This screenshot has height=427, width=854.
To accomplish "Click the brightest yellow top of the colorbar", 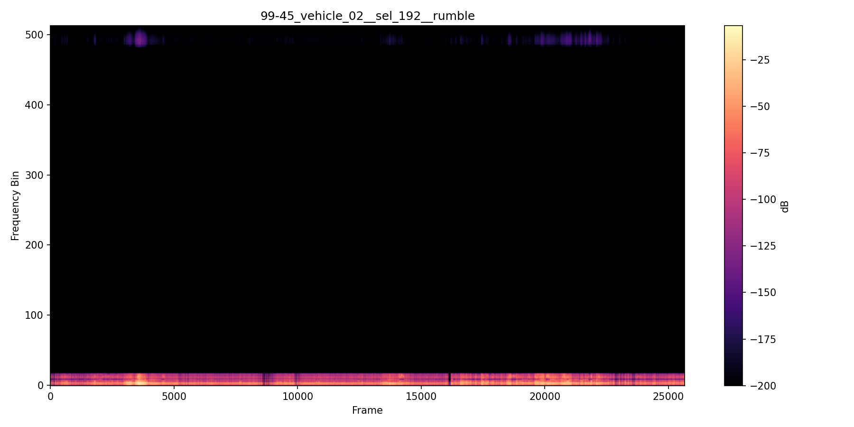I will [x=733, y=28].
